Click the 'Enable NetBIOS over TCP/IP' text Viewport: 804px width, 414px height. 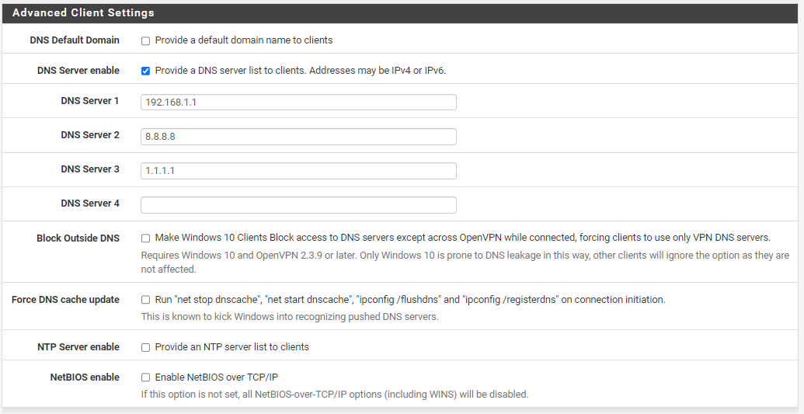tap(217, 377)
